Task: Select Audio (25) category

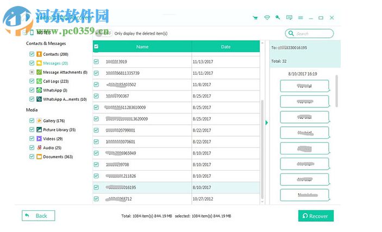Action: pyautogui.click(x=52, y=147)
